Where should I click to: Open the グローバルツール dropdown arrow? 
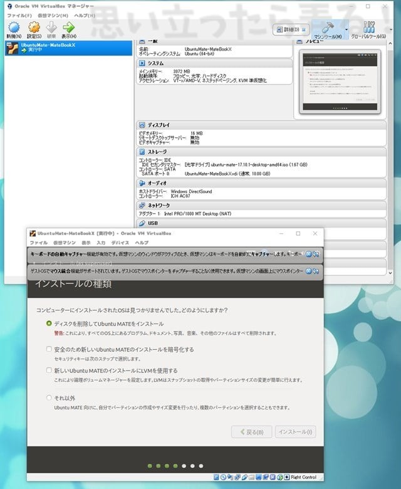(x=391, y=29)
